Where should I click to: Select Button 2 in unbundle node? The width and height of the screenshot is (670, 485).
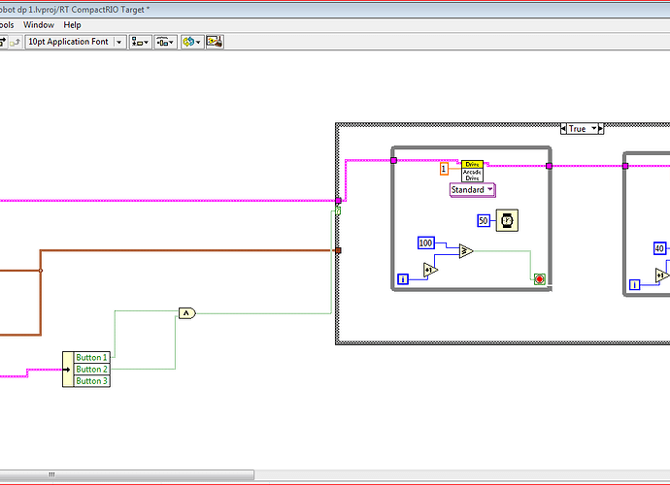pyautogui.click(x=91, y=370)
